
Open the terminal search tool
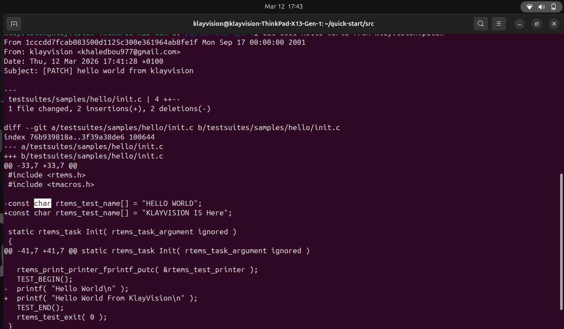[x=481, y=24]
